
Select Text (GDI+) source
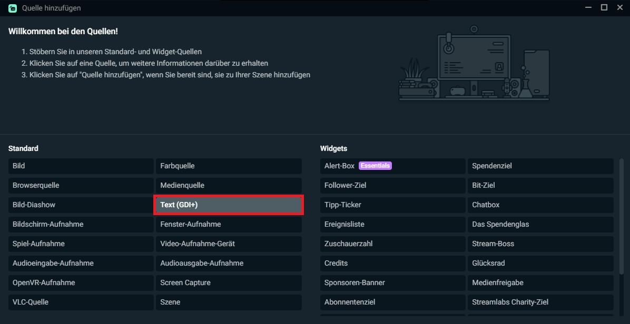228,205
